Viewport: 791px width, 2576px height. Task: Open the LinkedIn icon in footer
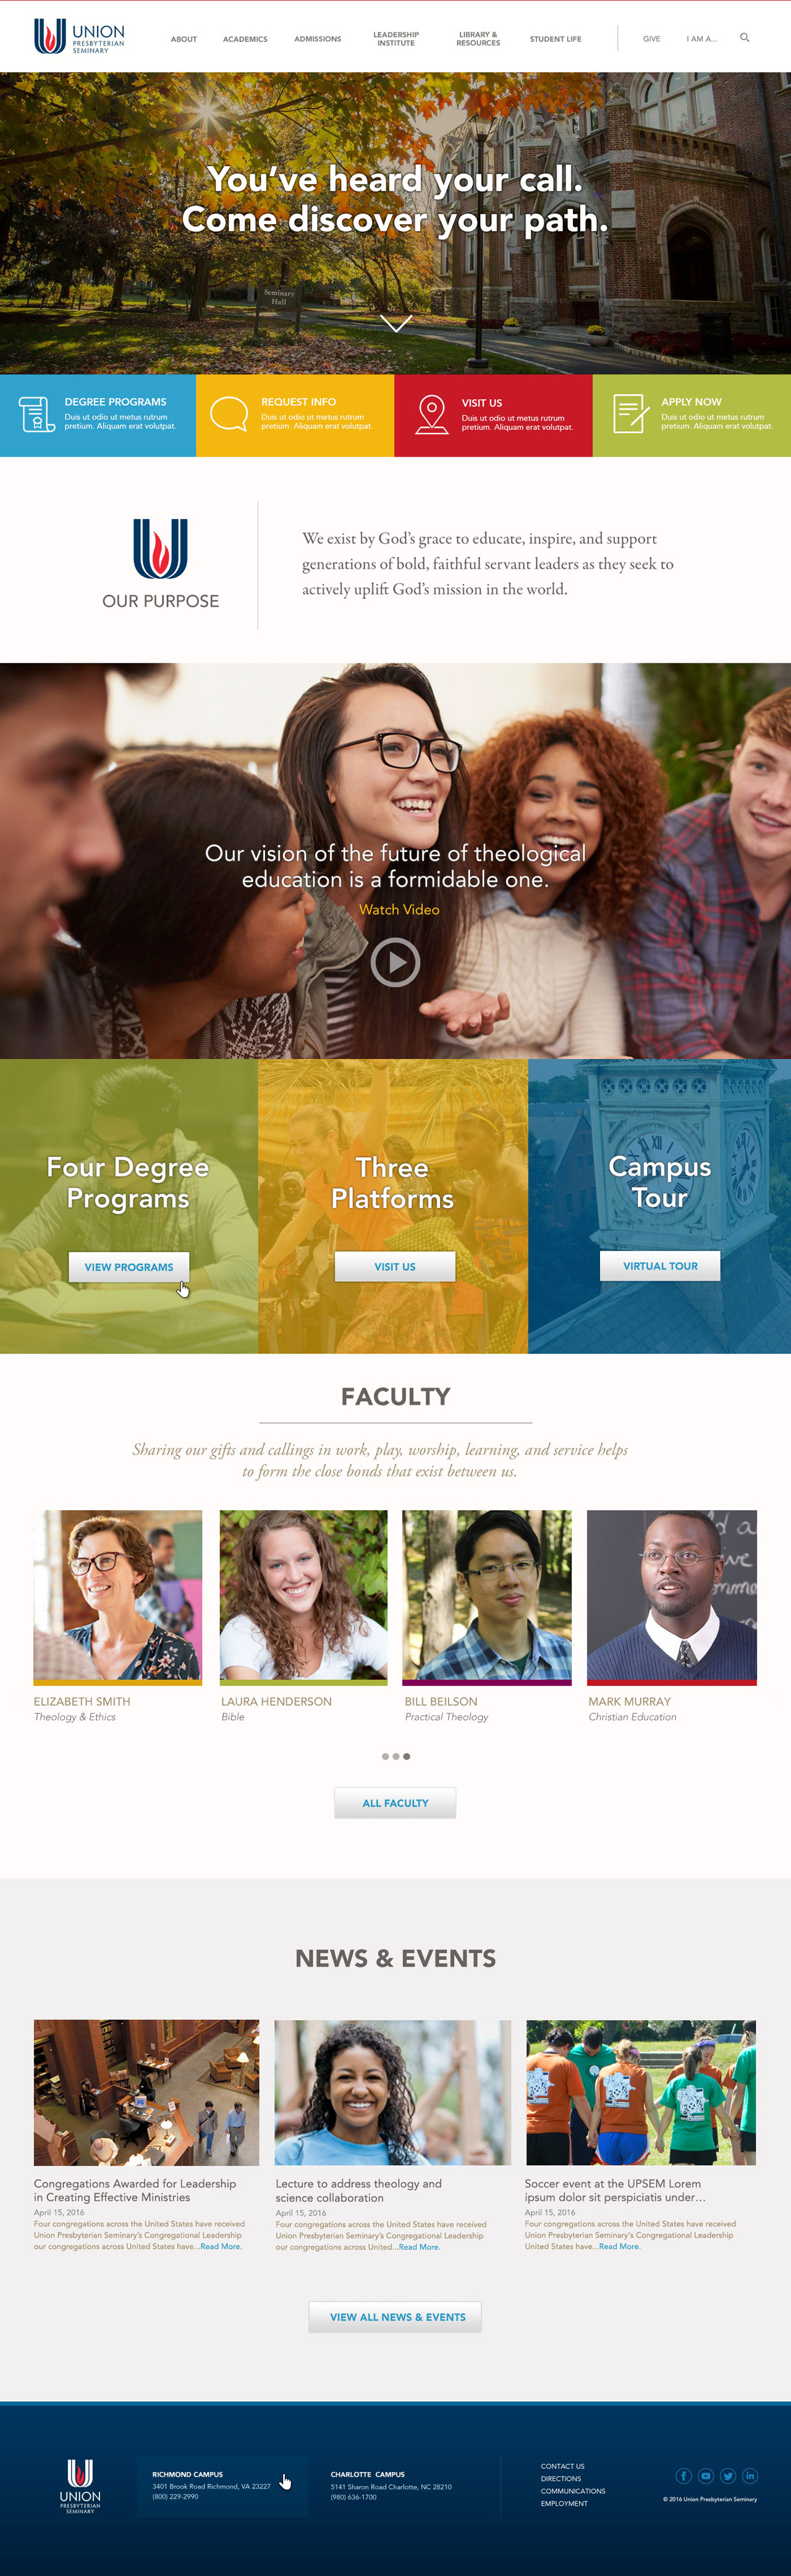click(750, 2476)
